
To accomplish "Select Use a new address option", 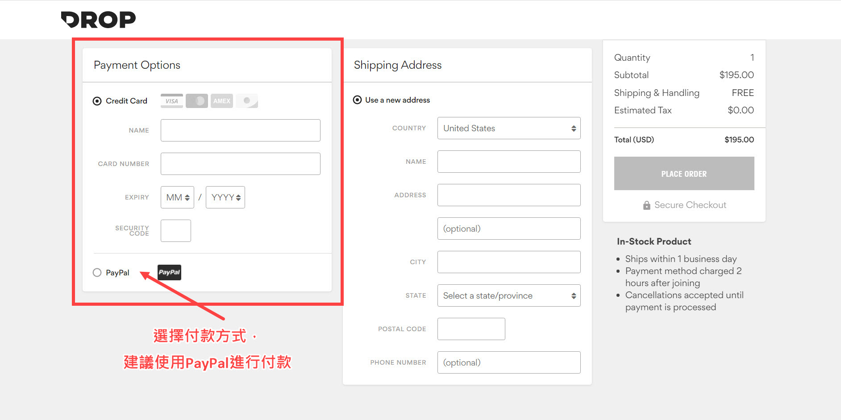I will [x=357, y=100].
